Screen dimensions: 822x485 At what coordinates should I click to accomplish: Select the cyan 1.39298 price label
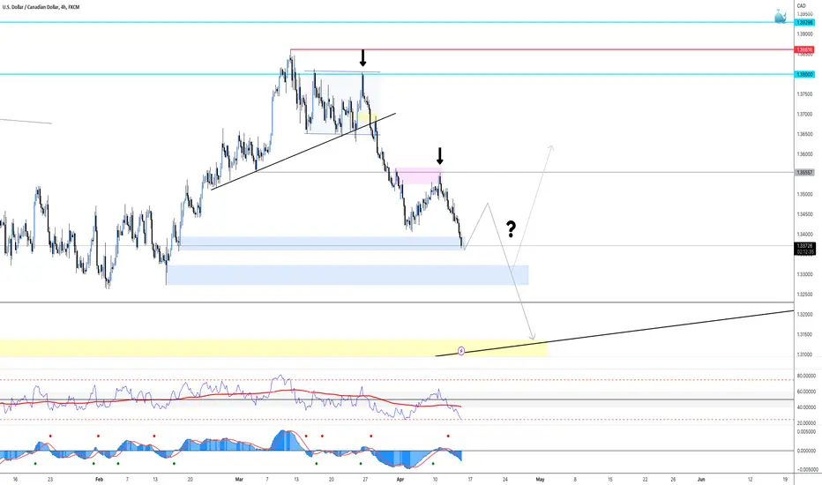pyautogui.click(x=804, y=23)
